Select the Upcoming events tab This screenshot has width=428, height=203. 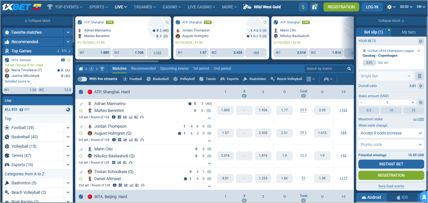click(x=174, y=68)
